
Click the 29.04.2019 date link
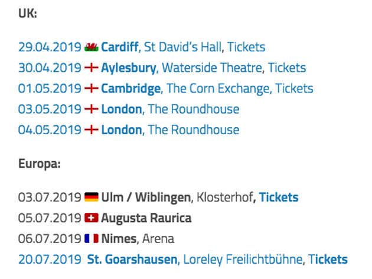point(50,47)
